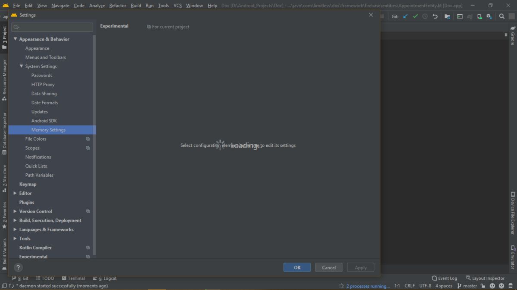
Task: Click Cancel button in Settings
Action: (x=329, y=268)
